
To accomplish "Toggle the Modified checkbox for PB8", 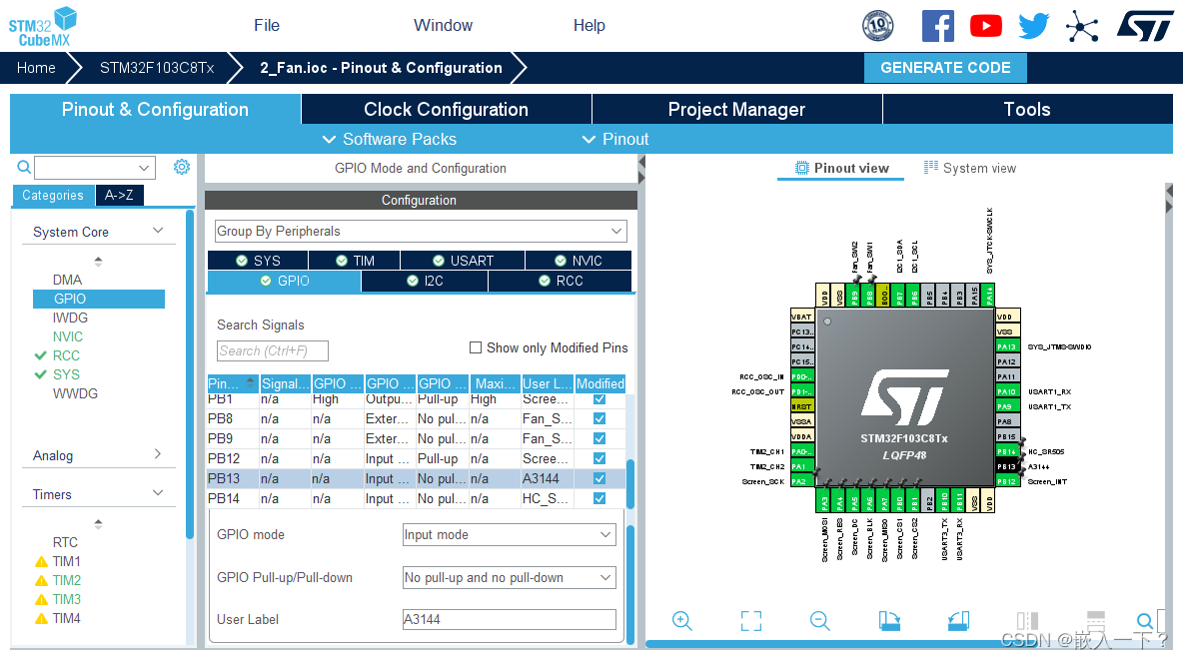I will (x=599, y=418).
